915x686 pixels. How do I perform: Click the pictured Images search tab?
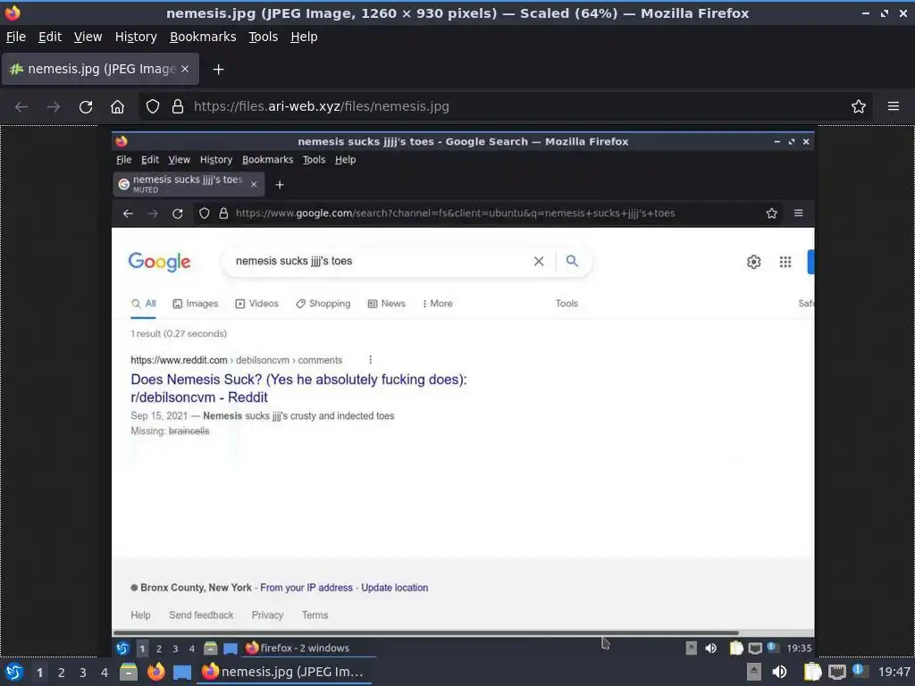tap(196, 304)
